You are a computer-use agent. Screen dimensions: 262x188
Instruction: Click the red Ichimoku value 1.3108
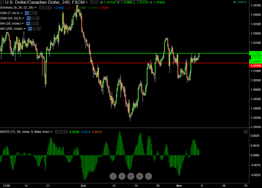[103, 8]
